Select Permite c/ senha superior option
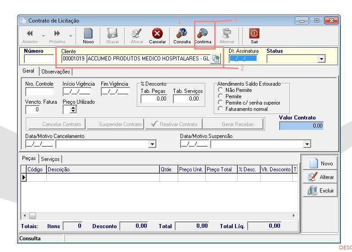The image size is (352, 252). pyautogui.click(x=221, y=102)
